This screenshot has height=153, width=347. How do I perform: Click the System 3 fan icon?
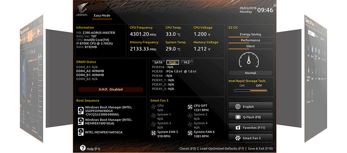(153, 124)
